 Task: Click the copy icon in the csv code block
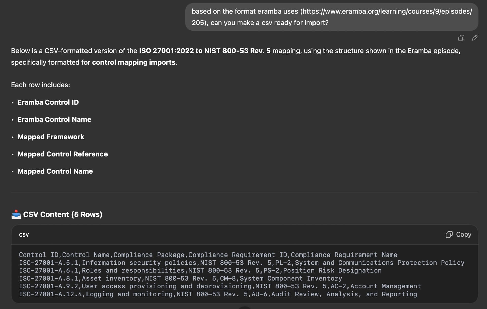[449, 234]
